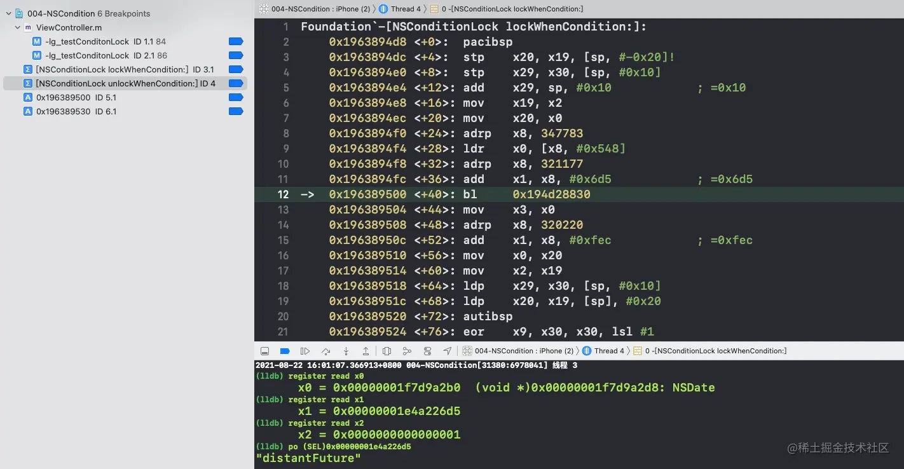The image size is (904, 469).
Task: Click 004-NSCondition project icon
Action: 18,13
